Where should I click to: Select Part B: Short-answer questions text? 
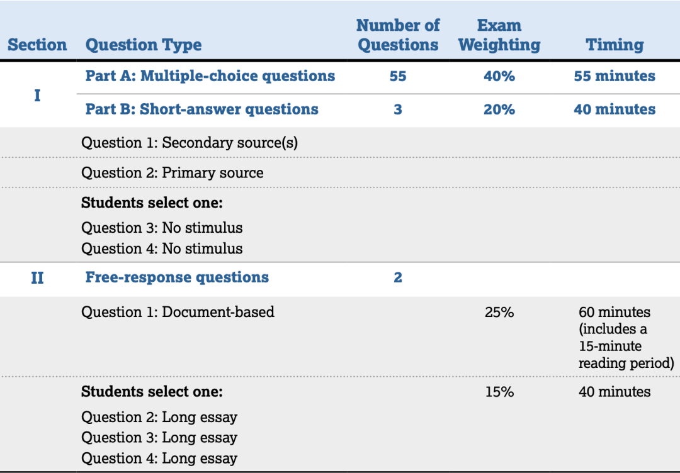pos(201,109)
